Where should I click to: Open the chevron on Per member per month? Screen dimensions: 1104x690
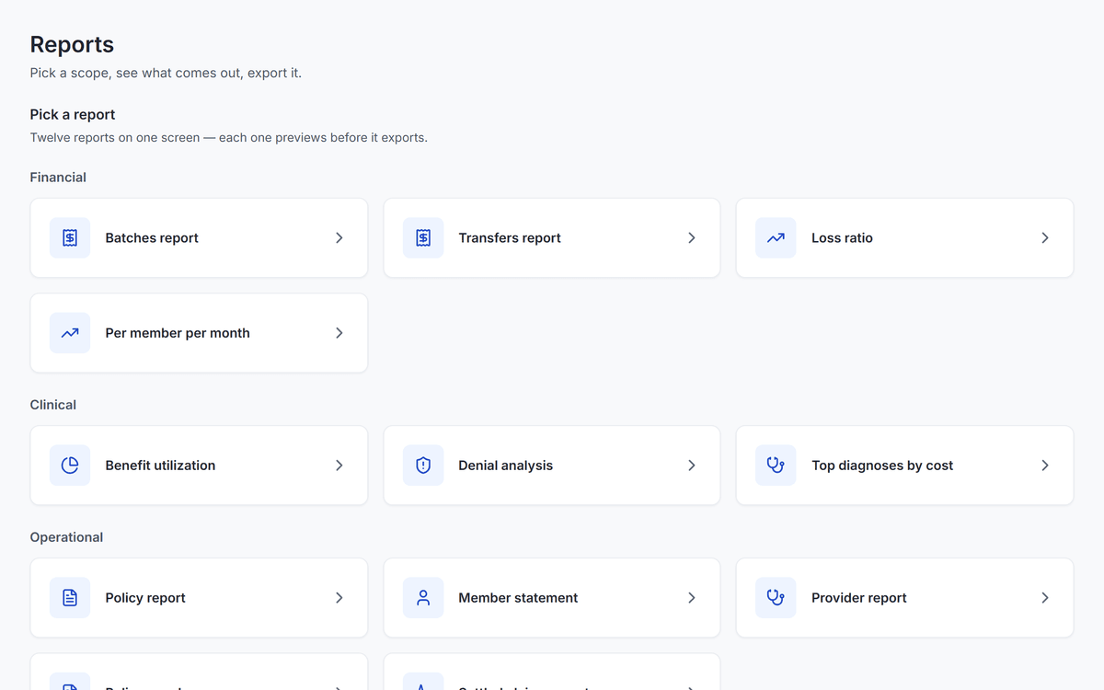point(339,333)
